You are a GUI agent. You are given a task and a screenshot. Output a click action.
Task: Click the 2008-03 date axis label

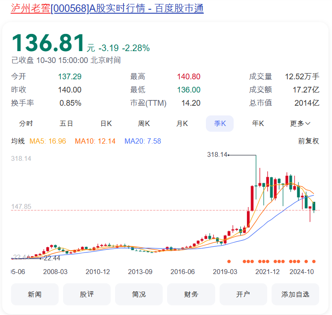55,272
